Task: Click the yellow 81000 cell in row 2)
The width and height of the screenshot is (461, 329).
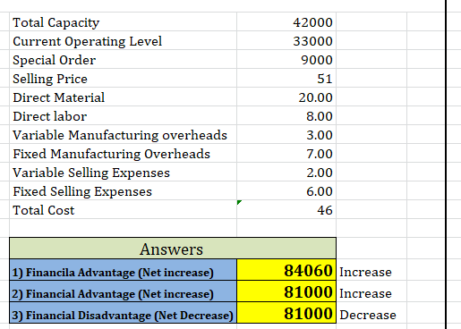Action: pos(286,291)
